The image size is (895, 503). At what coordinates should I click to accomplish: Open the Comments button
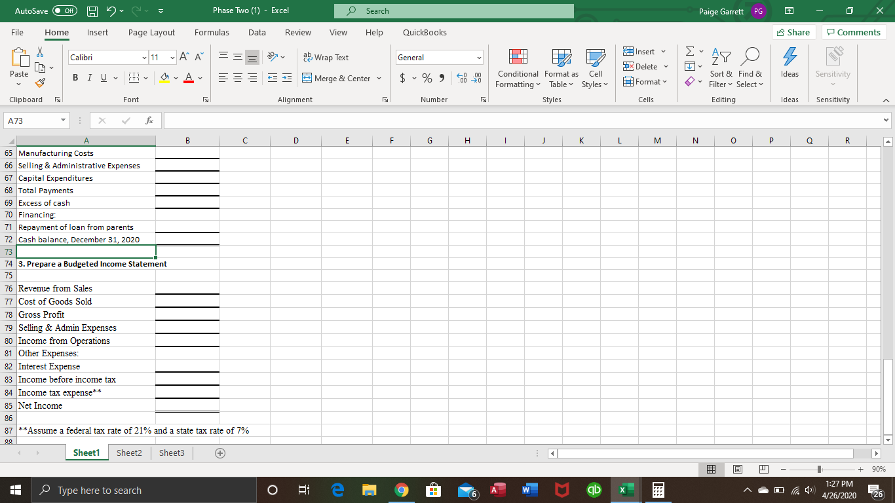tap(853, 32)
